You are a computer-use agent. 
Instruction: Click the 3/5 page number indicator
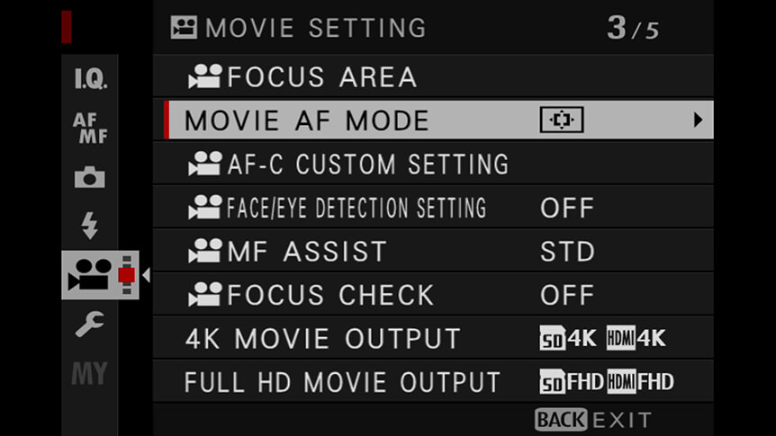click(633, 28)
